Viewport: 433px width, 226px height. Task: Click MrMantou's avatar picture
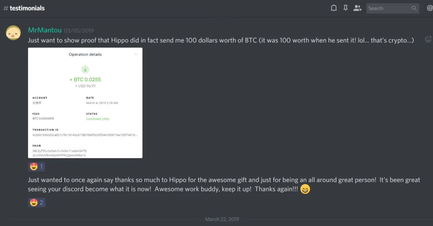[13, 33]
